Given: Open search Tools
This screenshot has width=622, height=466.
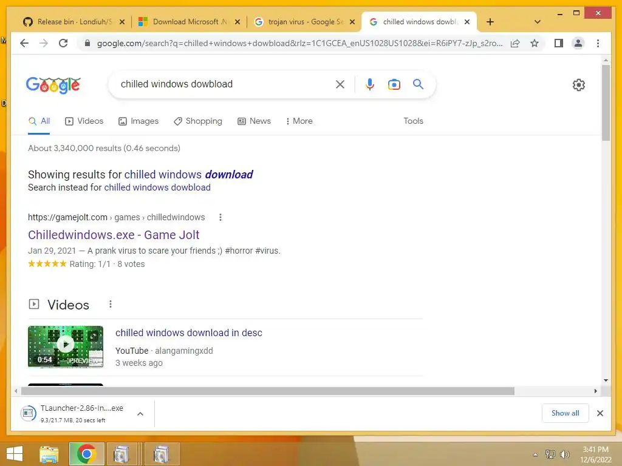Looking at the screenshot, I should click(x=413, y=121).
